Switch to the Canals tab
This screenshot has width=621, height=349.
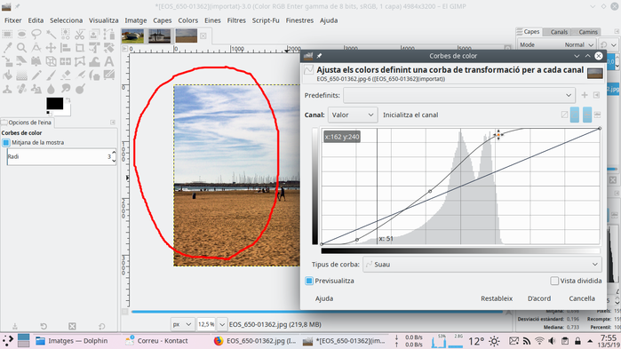559,32
